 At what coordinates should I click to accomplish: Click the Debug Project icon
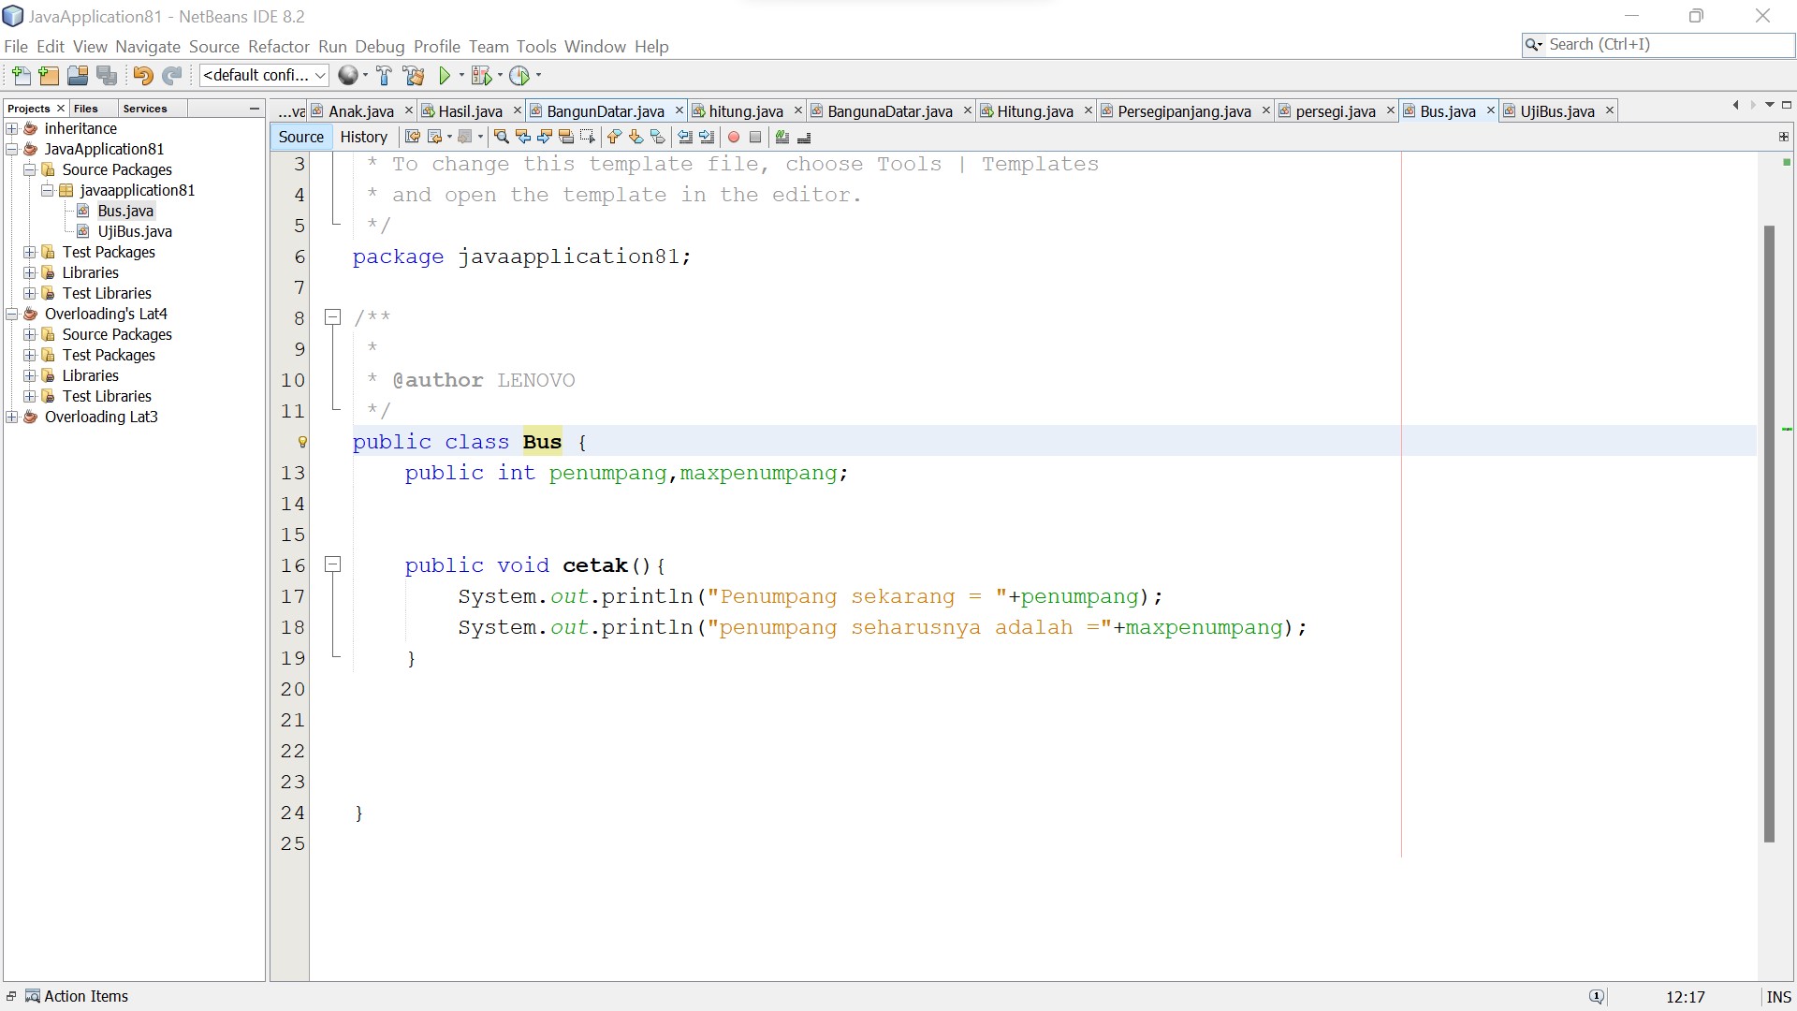(x=481, y=76)
